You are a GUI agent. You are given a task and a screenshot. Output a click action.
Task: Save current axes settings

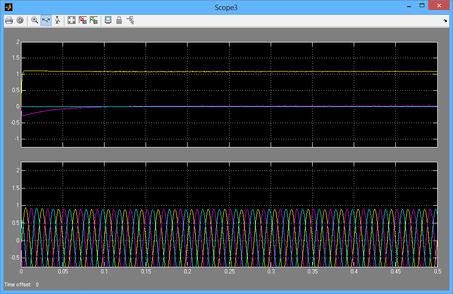(83, 20)
